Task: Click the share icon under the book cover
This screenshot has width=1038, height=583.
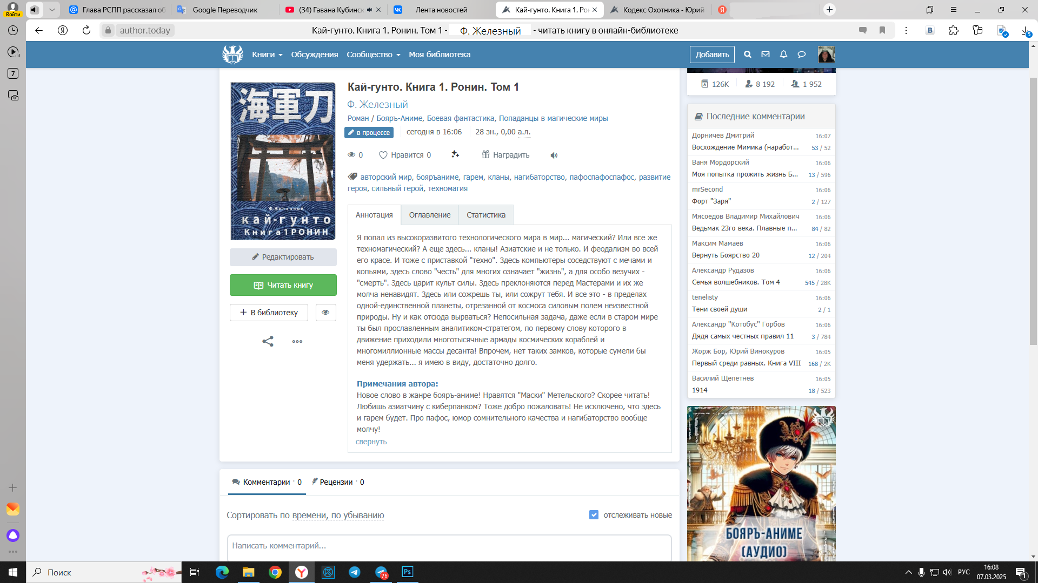Action: pos(268,341)
